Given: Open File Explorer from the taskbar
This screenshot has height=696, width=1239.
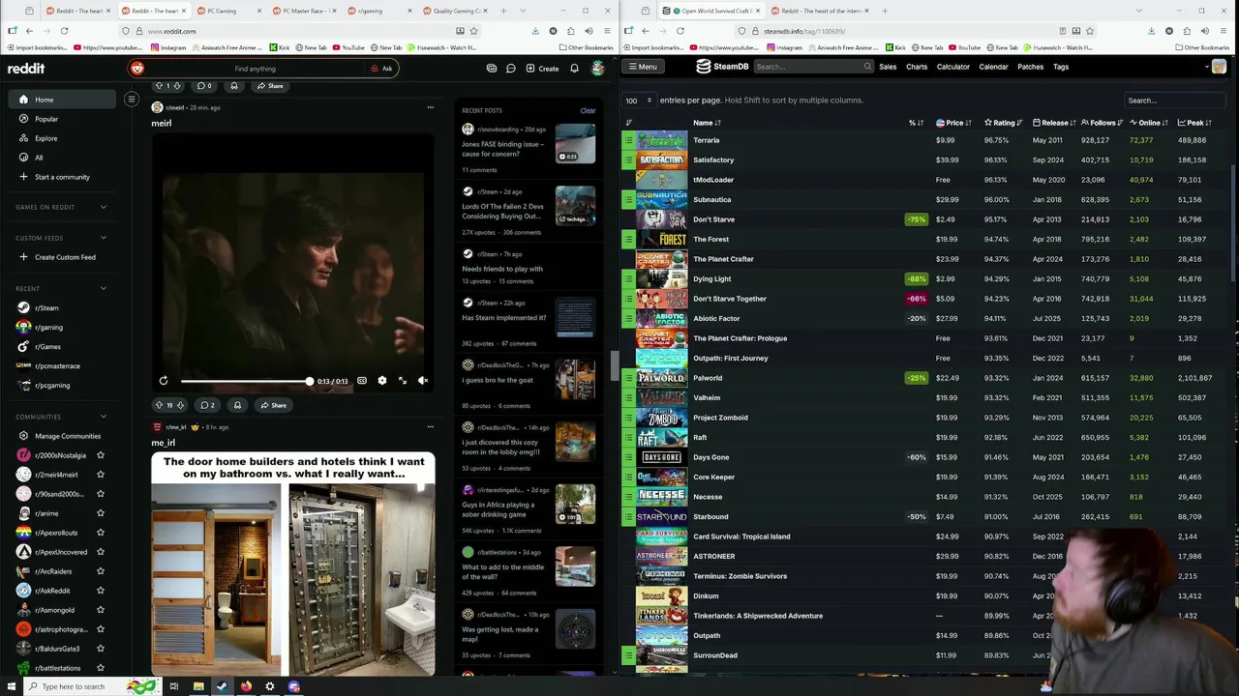Looking at the screenshot, I should click(x=198, y=686).
